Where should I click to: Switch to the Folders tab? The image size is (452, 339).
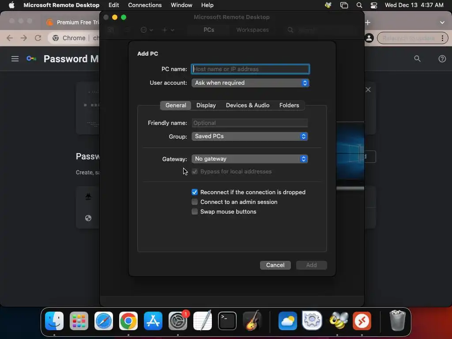(289, 105)
